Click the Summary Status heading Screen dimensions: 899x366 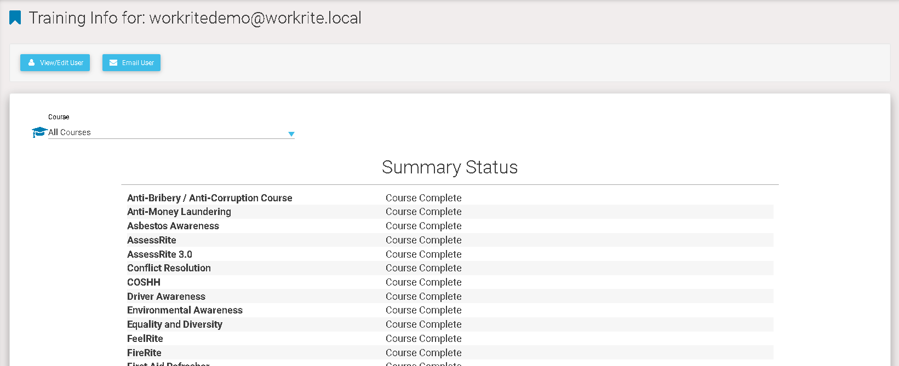449,167
